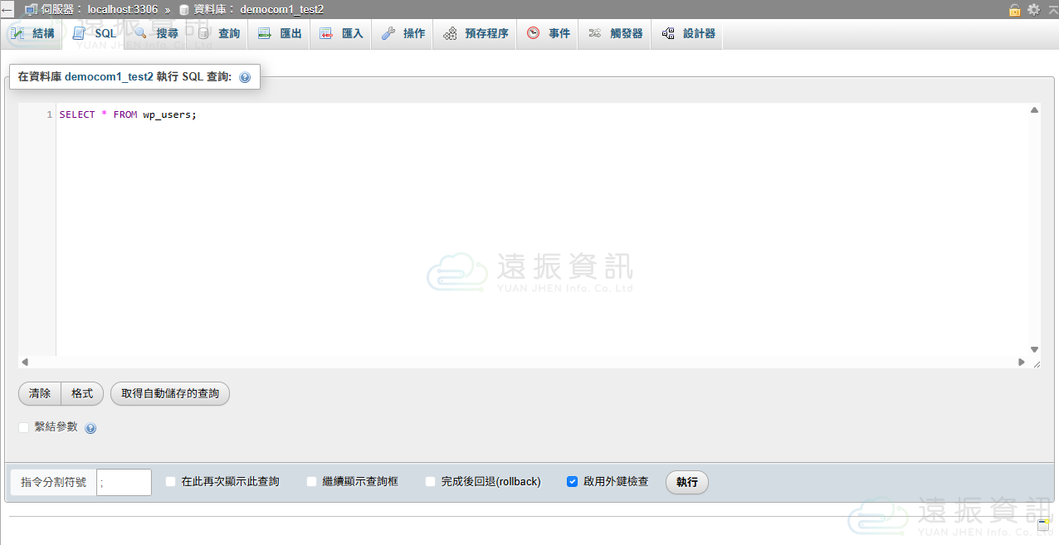Go to the 結構 structure tab
Viewport: 1059px width, 545px height.
[x=33, y=34]
